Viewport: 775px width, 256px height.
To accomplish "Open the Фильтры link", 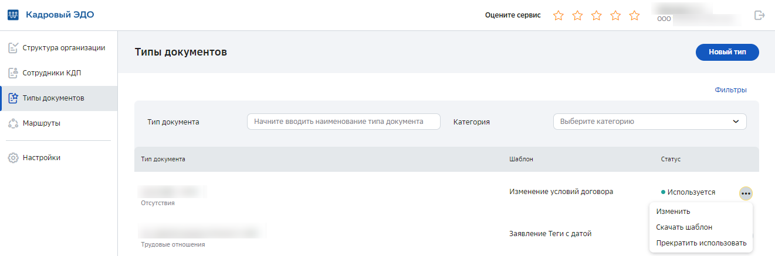I will point(730,90).
